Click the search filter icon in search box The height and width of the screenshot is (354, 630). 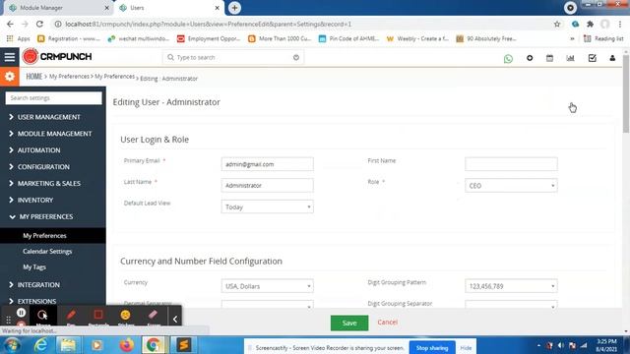(296, 57)
